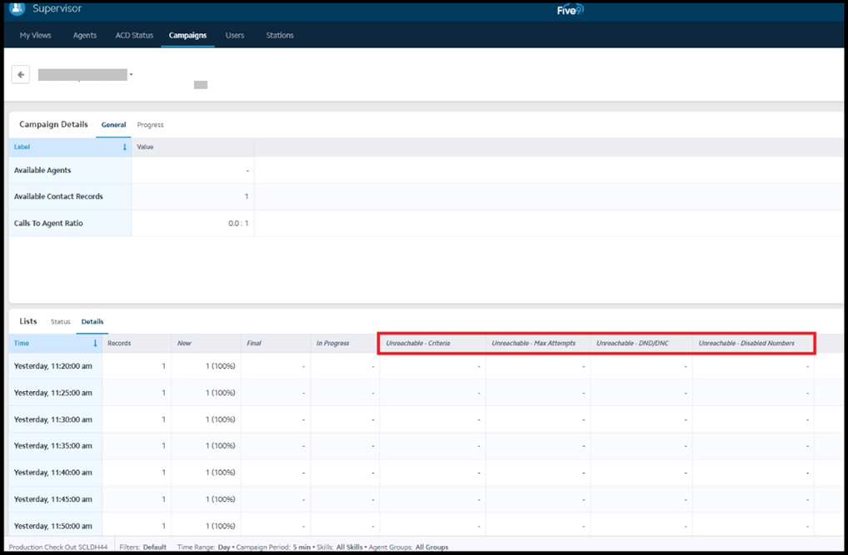The width and height of the screenshot is (848, 555).
Task: Switch to the Status tab in Lists panel
Action: click(60, 322)
